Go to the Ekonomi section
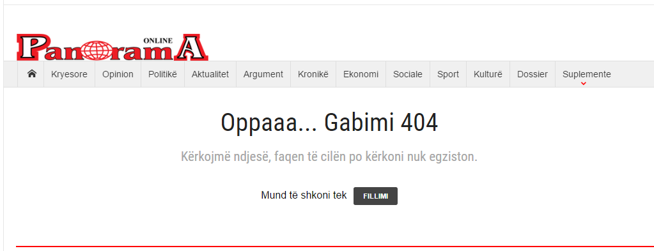654x251 pixels. pyautogui.click(x=361, y=74)
